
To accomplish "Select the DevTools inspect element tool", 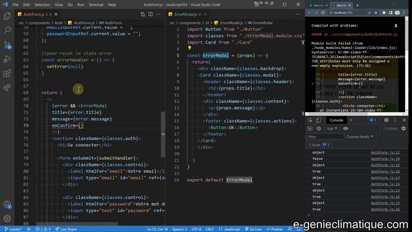I will [x=310, y=121].
